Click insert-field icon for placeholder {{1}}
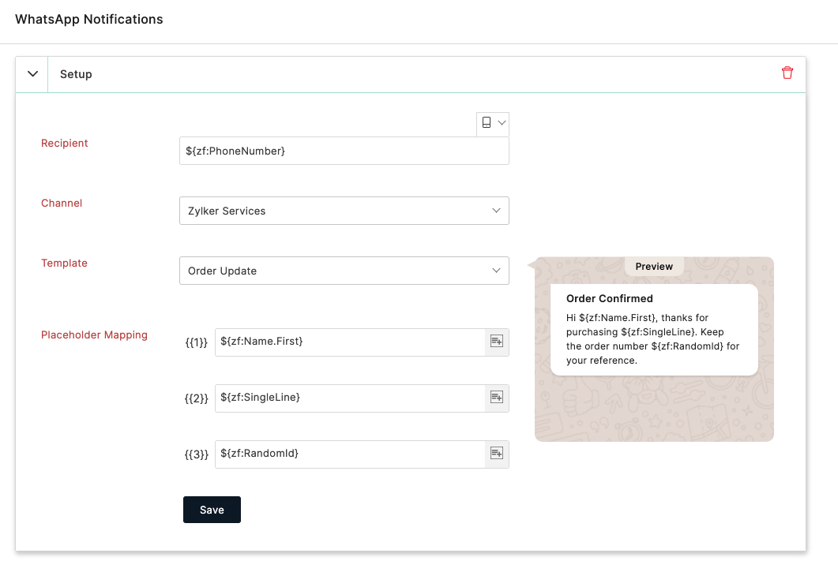 (x=497, y=341)
